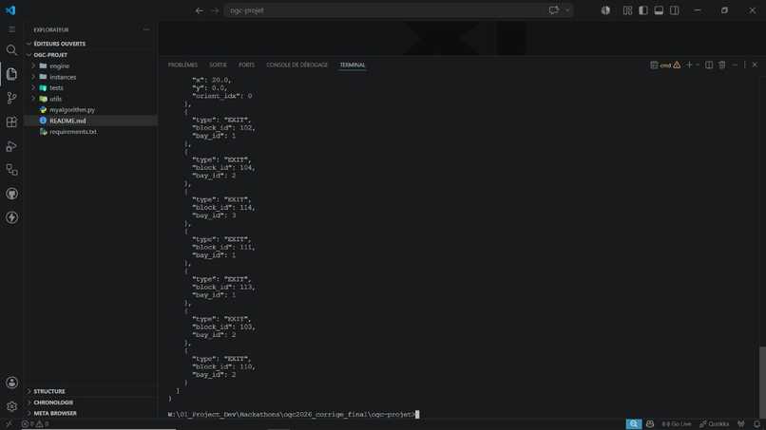Open Customize Layout options

coord(628,10)
